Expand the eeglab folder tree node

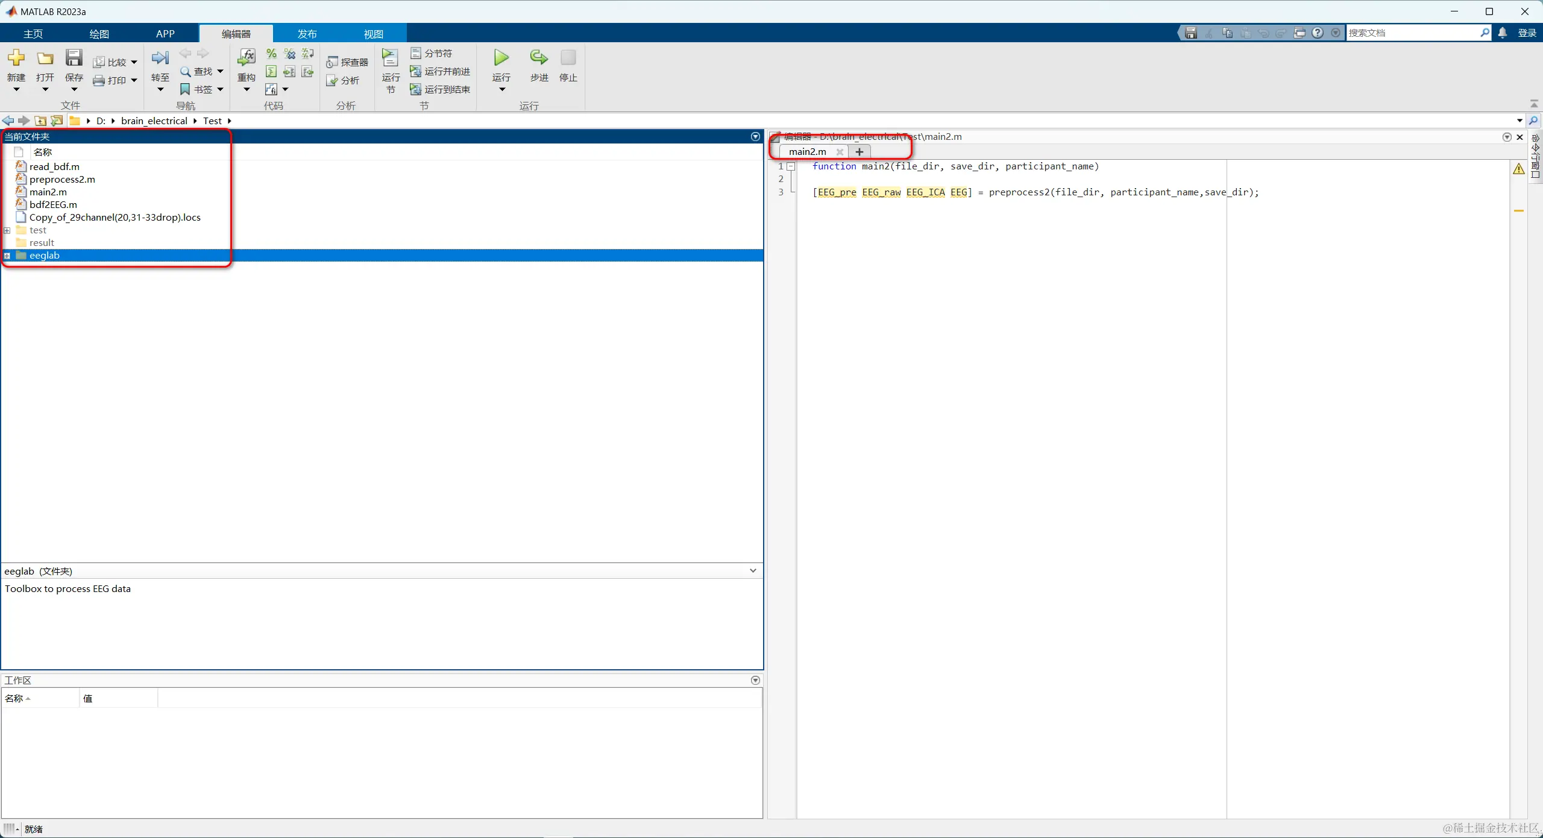click(7, 256)
